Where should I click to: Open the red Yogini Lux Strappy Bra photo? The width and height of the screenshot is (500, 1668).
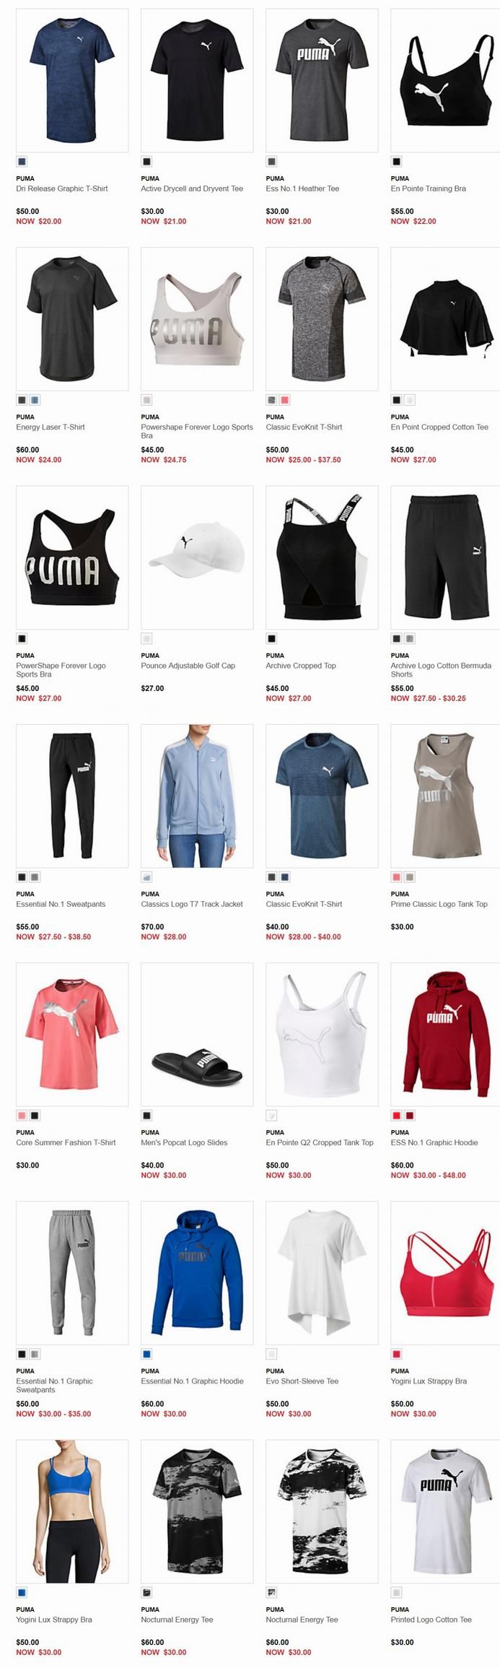click(x=445, y=1273)
